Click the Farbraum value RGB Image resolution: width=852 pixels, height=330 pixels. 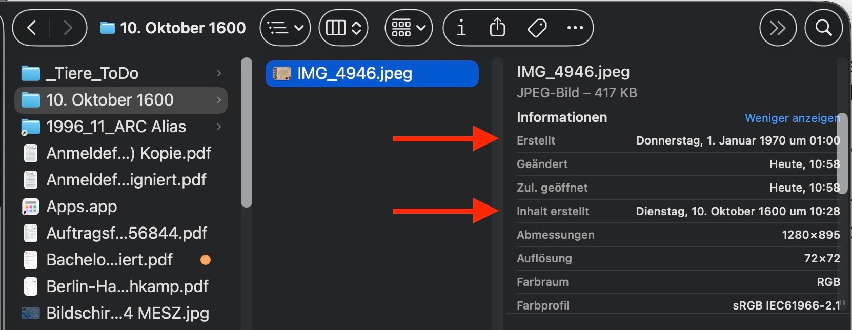828,282
